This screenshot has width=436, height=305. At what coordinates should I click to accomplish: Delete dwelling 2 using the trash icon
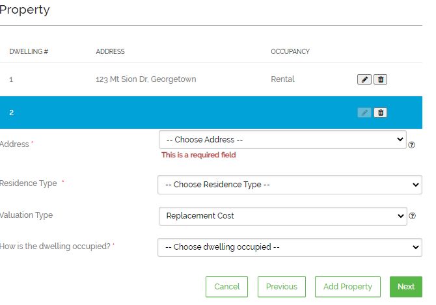[x=381, y=113]
